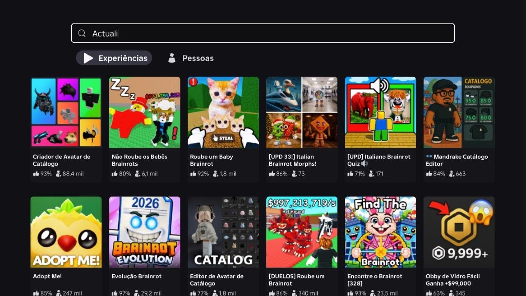Open the Find The Brainrot thumbnail
Screen dimensions: 526x296
381,232
